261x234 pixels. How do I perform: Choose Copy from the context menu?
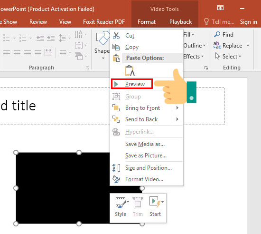tap(147, 47)
